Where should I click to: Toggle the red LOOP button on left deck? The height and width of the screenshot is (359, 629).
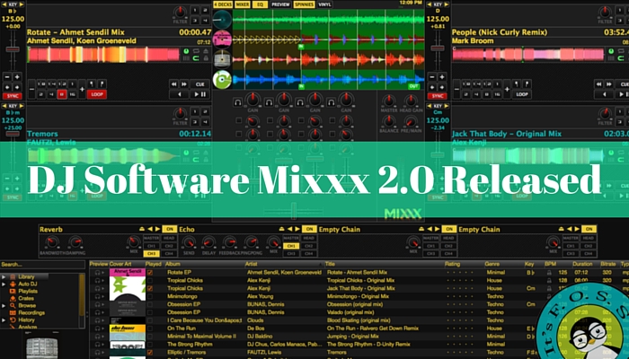[x=96, y=93]
